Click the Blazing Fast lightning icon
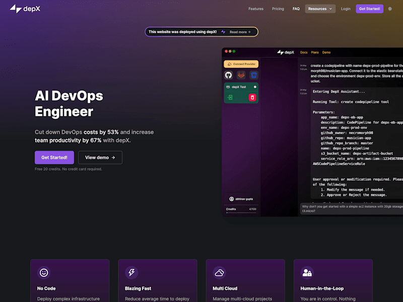The width and height of the screenshot is (403, 302). [x=131, y=272]
